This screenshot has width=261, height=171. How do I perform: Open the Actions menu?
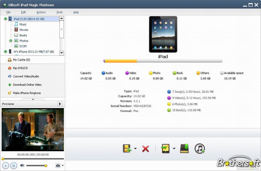(x=41, y=12)
